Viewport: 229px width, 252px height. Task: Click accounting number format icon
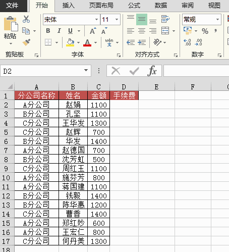(188, 31)
